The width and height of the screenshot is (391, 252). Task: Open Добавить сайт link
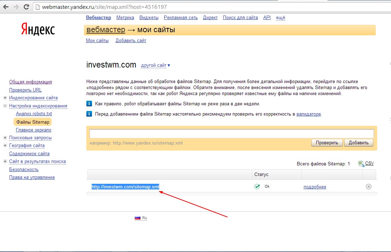point(131,41)
